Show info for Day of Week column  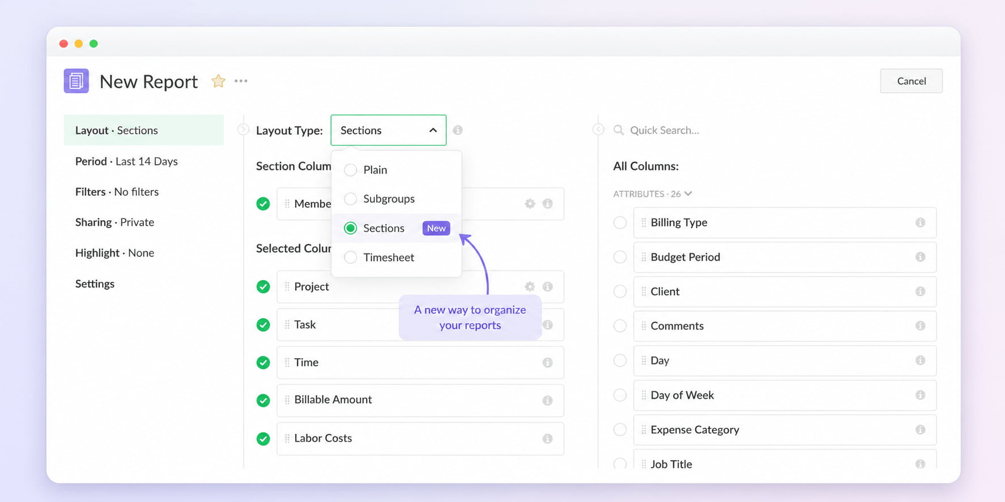pyautogui.click(x=920, y=395)
